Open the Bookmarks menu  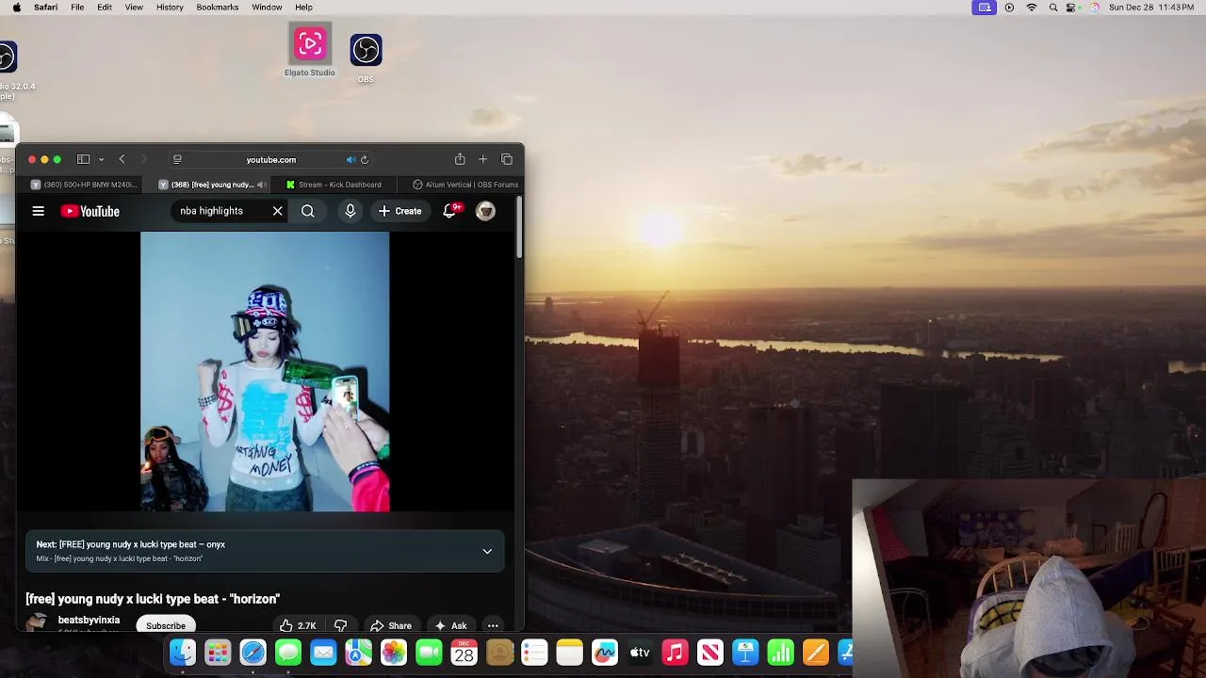(x=217, y=7)
